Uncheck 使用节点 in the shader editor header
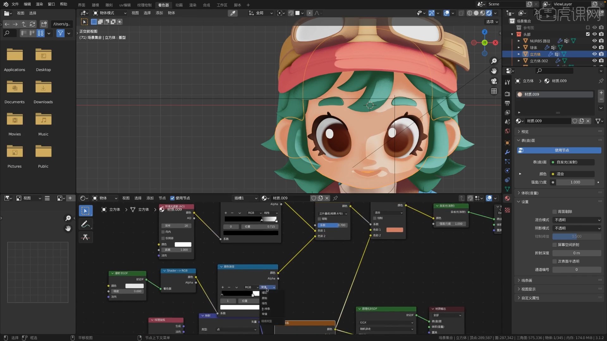Screen dimensions: 607x341 coord(172,198)
